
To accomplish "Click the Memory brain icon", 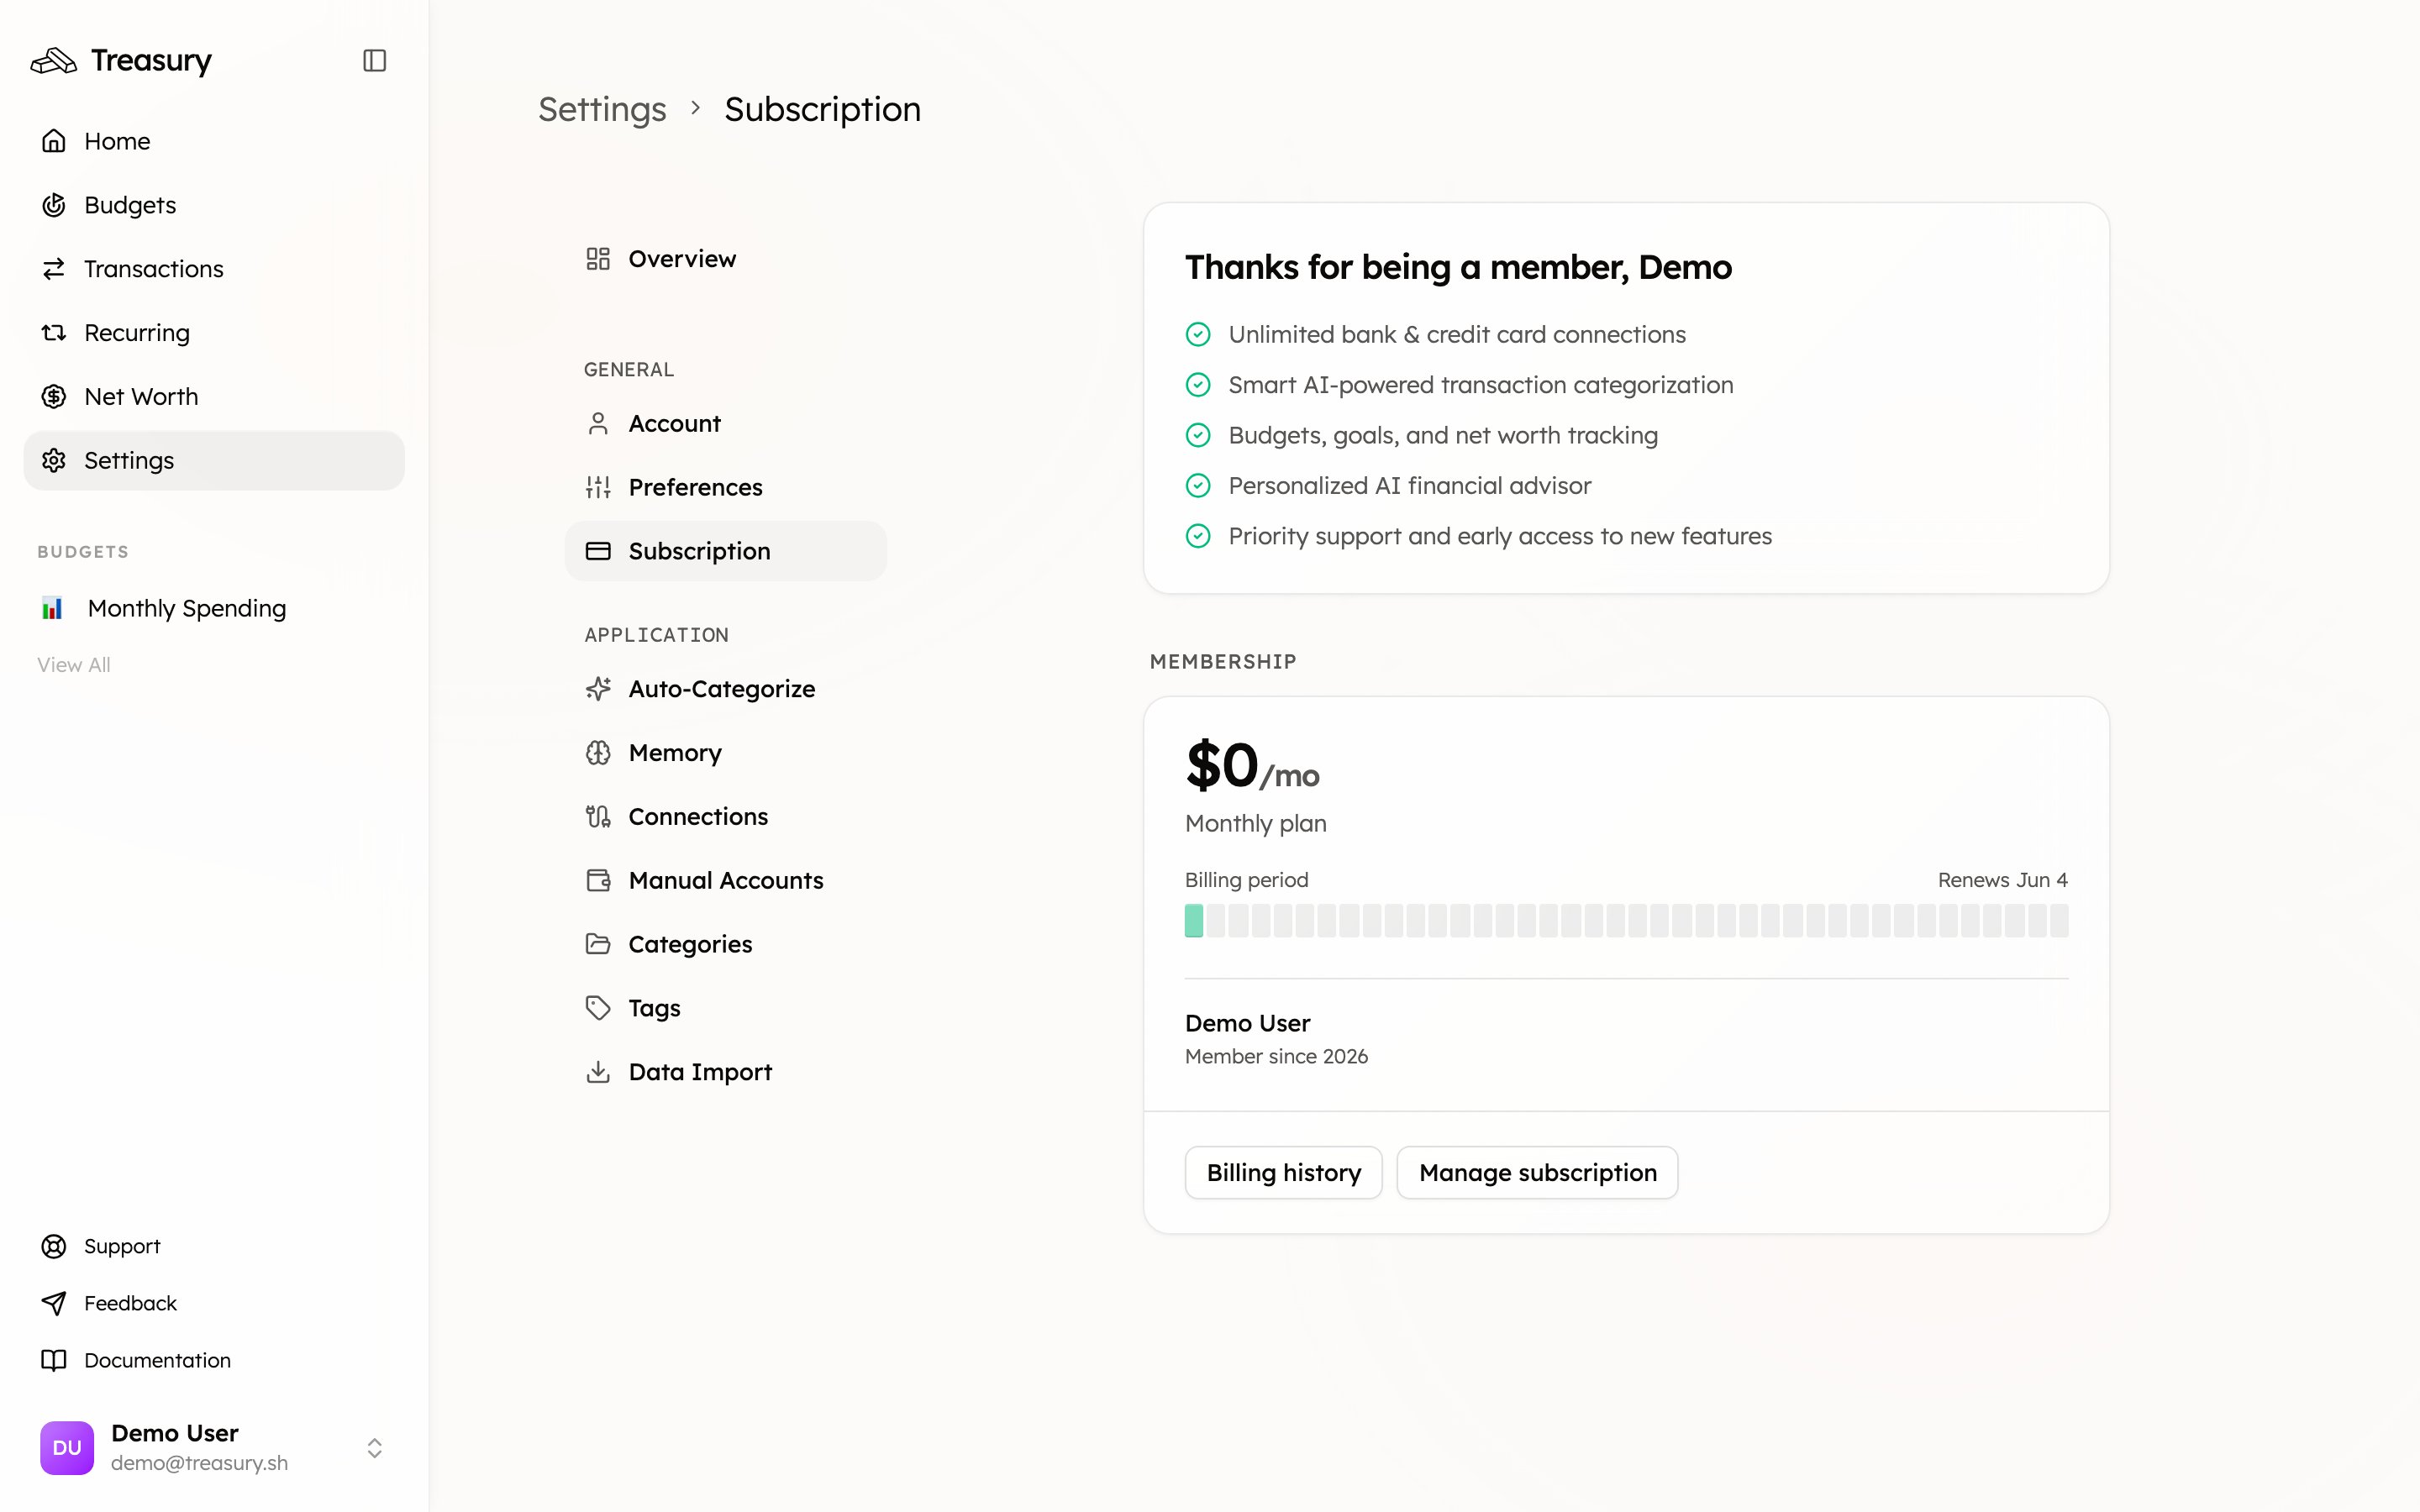I will pyautogui.click(x=598, y=753).
